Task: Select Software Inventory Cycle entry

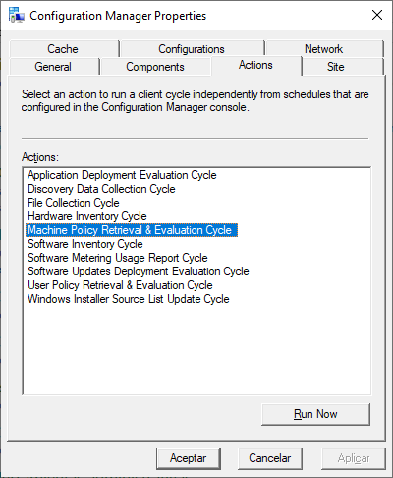Action: pyautogui.click(x=85, y=244)
